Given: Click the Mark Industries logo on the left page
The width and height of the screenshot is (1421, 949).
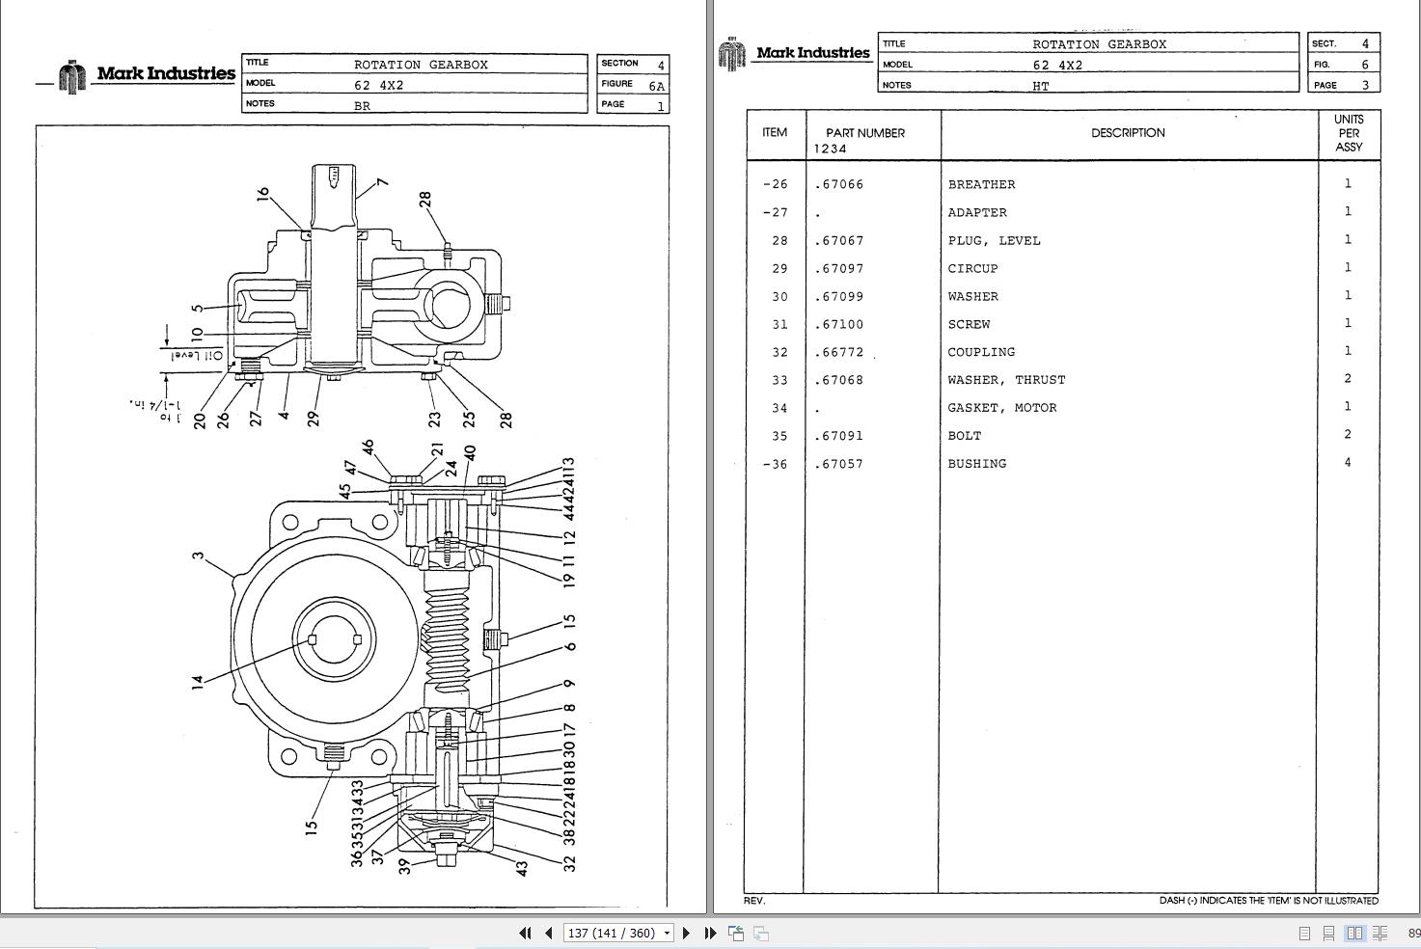Looking at the screenshot, I should [x=148, y=75].
